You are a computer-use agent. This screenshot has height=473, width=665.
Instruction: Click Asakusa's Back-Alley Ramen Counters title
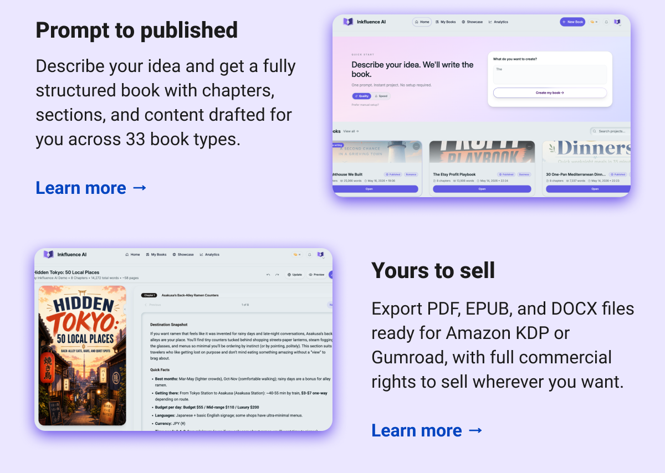[190, 296]
